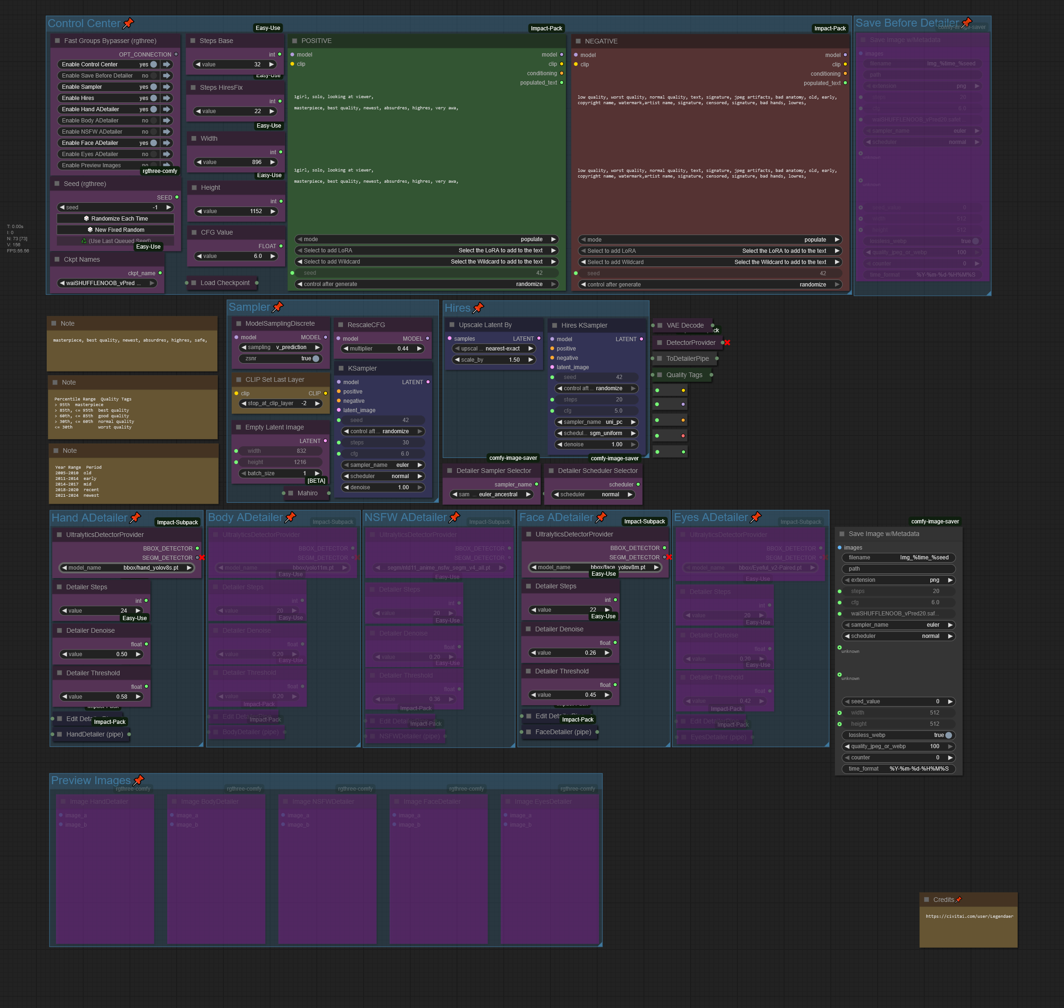Open POSITIVE node mode populate dropdown

(427, 240)
